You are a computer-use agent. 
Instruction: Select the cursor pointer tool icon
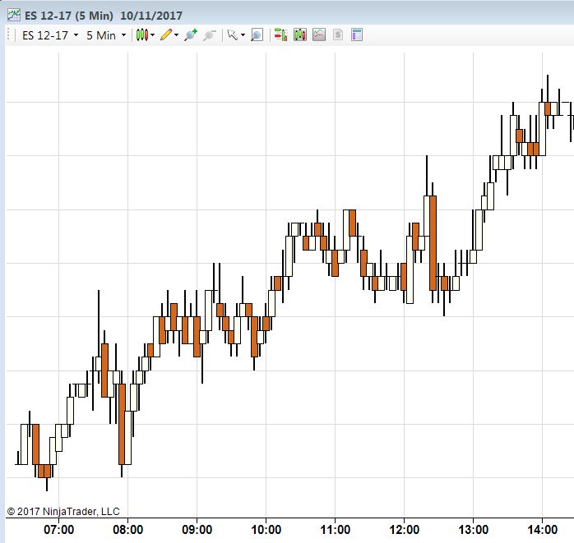coord(232,35)
